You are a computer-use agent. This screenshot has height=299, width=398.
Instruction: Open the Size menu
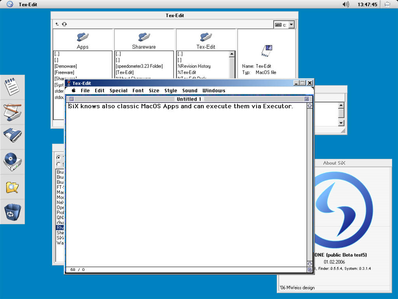click(x=154, y=90)
